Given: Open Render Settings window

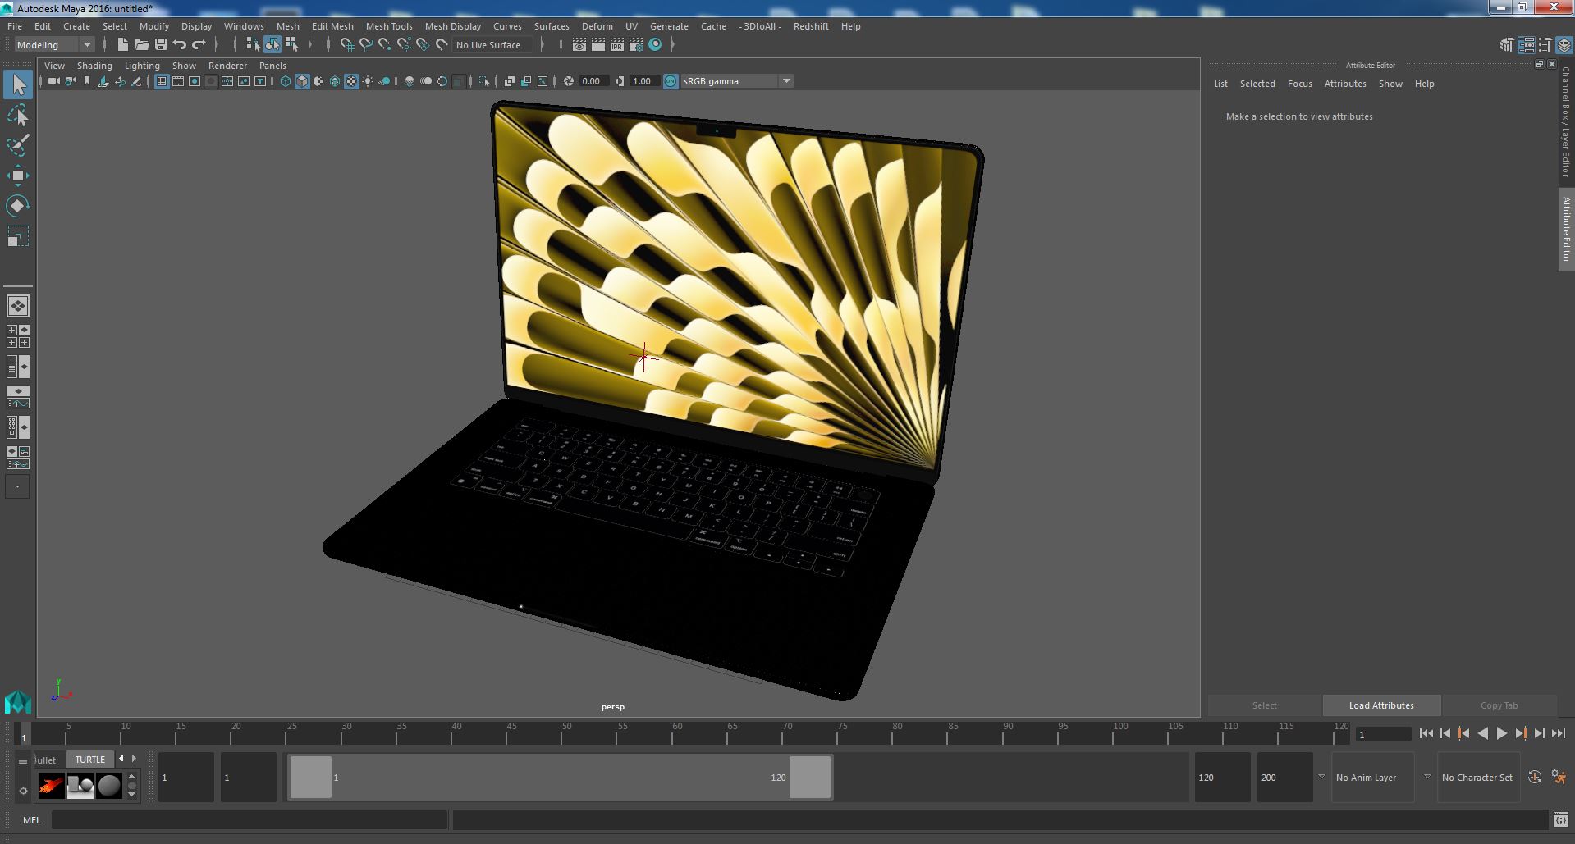Looking at the screenshot, I should pos(636,45).
